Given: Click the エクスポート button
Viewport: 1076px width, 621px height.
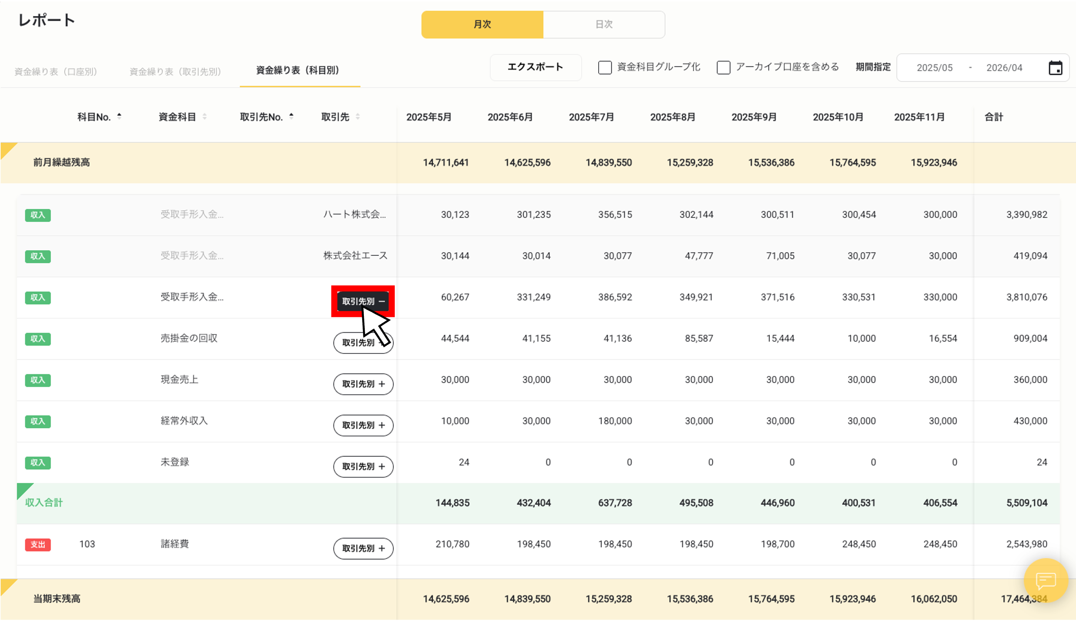Looking at the screenshot, I should tap(535, 67).
